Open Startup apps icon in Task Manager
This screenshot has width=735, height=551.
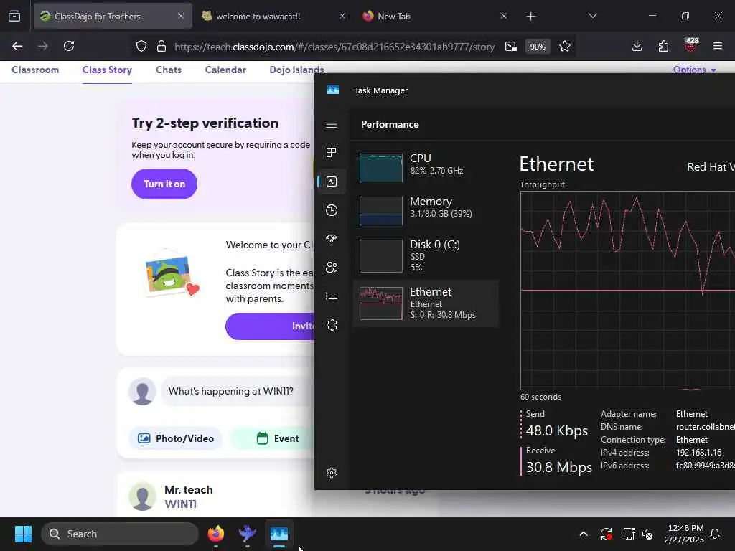tap(332, 238)
